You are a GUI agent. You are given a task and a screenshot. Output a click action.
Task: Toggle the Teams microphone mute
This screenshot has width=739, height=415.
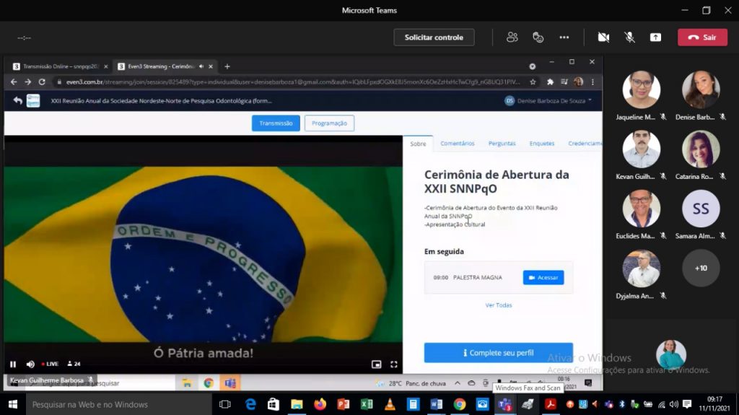629,38
